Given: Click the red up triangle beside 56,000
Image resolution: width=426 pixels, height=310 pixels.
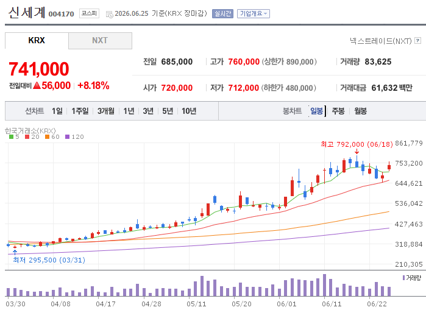Looking at the screenshot, I should coord(37,85).
